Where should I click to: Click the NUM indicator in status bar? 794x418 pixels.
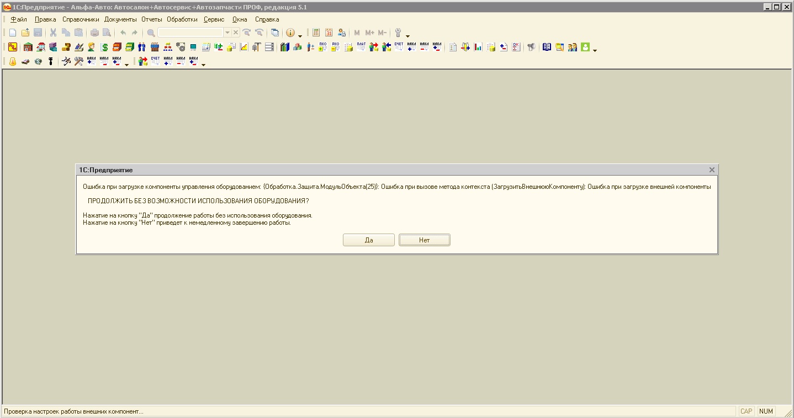766,411
